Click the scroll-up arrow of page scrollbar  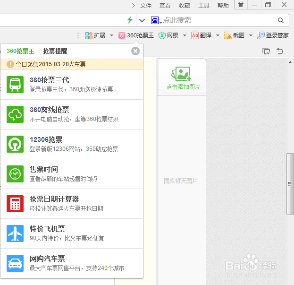(x=290, y=62)
